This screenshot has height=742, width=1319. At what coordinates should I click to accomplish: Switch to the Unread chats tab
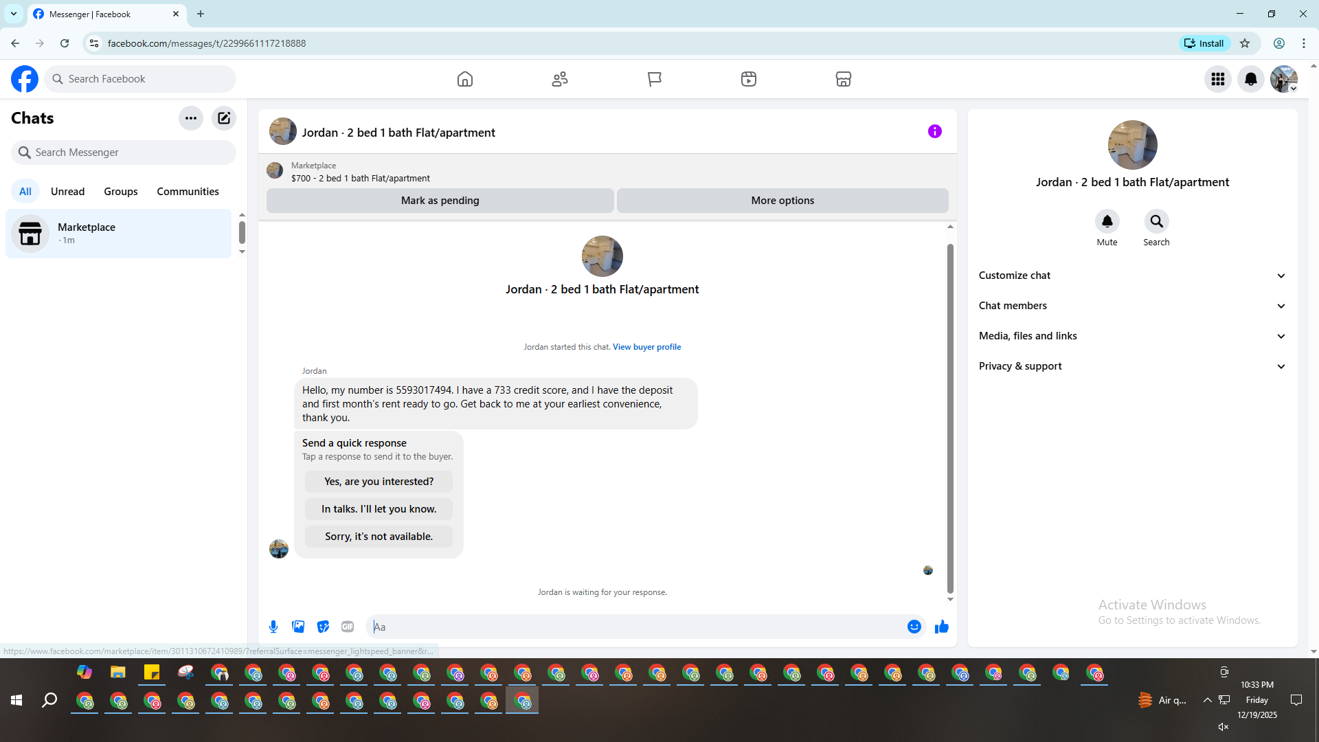pyautogui.click(x=67, y=192)
